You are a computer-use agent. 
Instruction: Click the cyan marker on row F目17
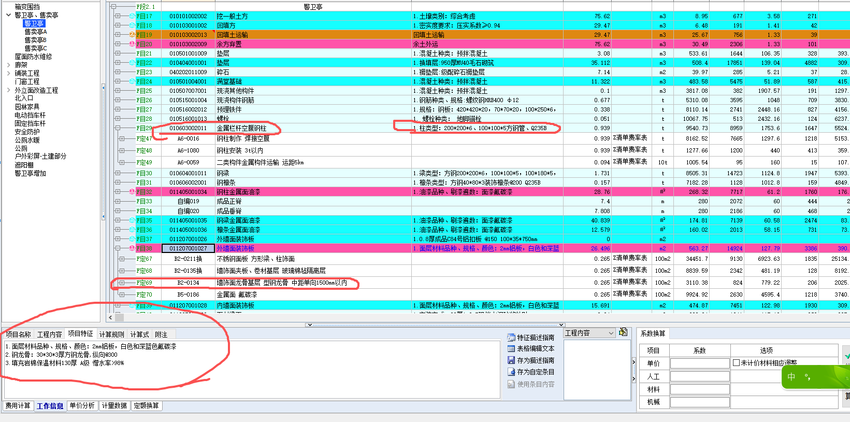[132, 16]
